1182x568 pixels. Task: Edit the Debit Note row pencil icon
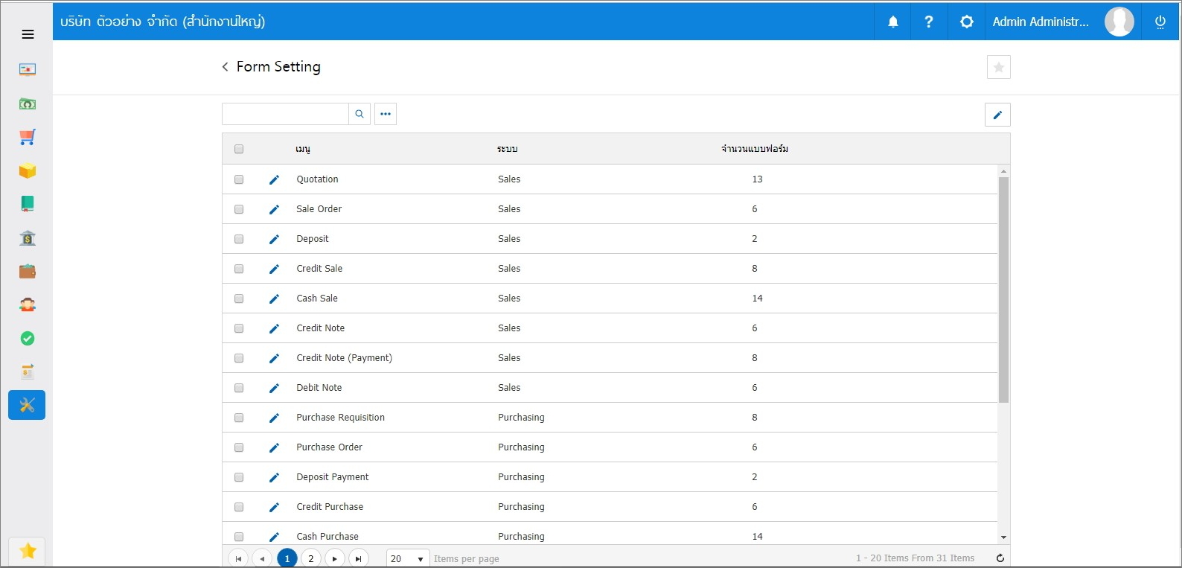(x=274, y=388)
